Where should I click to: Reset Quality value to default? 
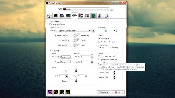point(78,40)
